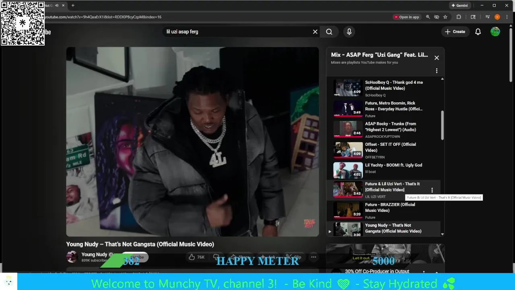This screenshot has height=290, width=515.
Task: Click the main video player to pause
Action: click(x=193, y=142)
